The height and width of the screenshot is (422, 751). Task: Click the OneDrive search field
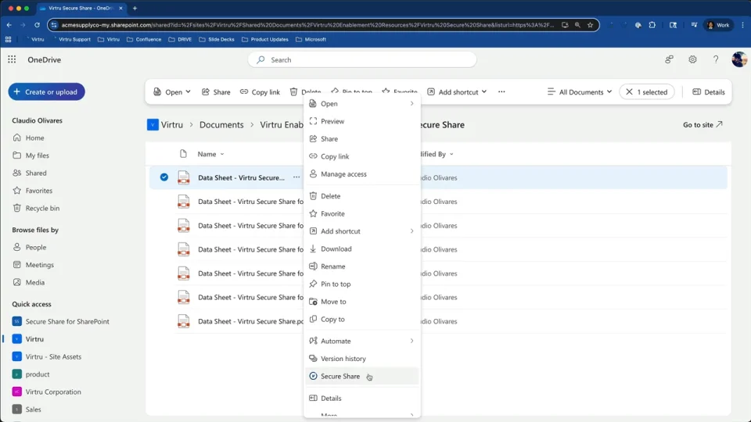(x=368, y=59)
